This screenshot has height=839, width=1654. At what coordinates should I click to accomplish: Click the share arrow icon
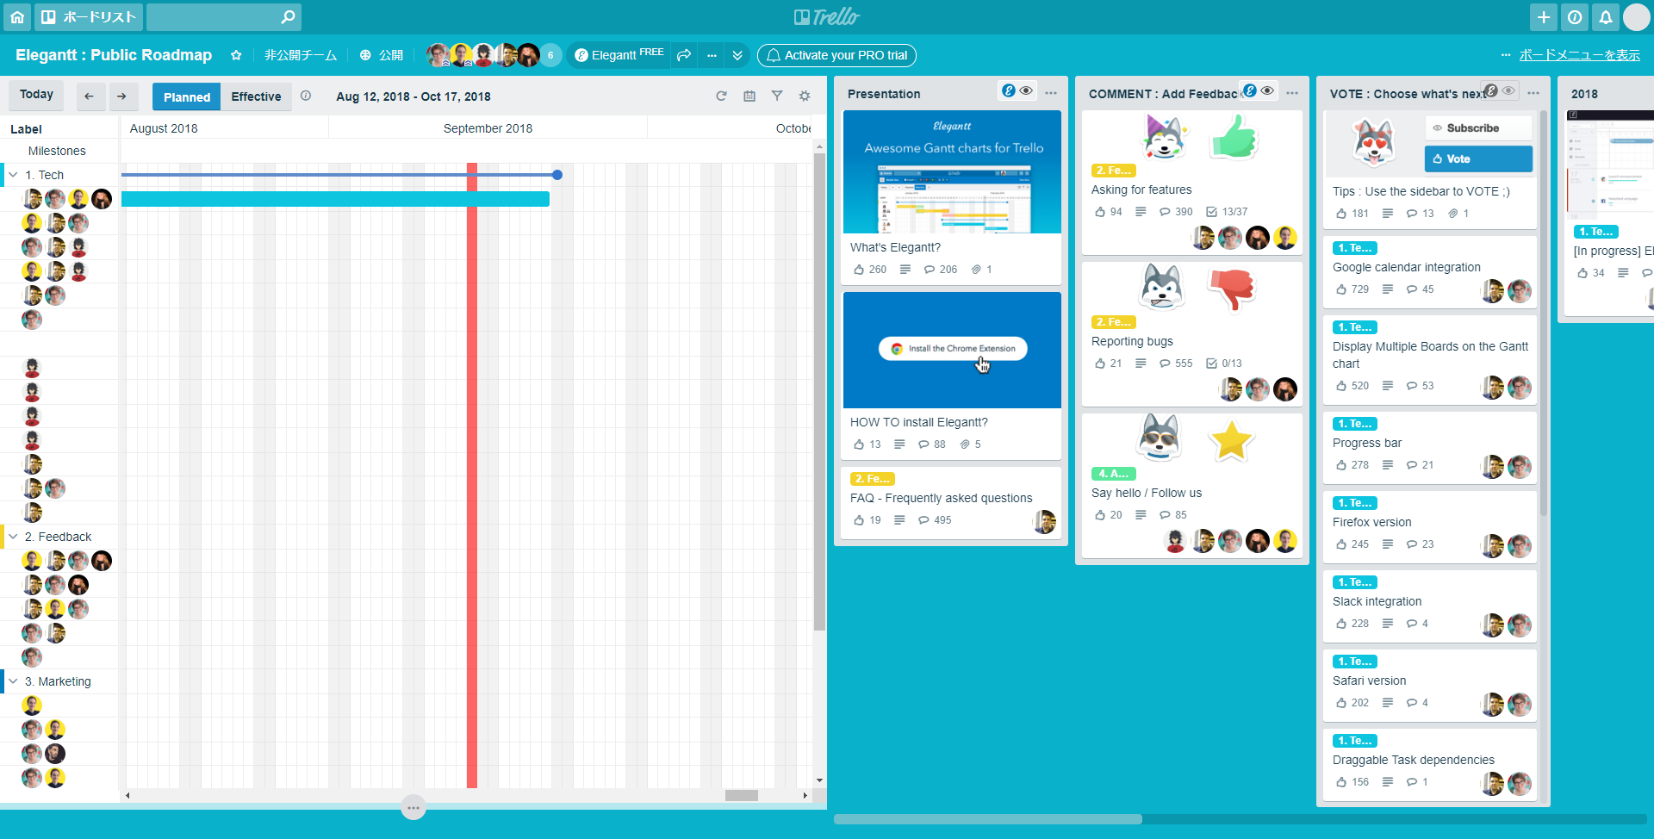coord(684,55)
